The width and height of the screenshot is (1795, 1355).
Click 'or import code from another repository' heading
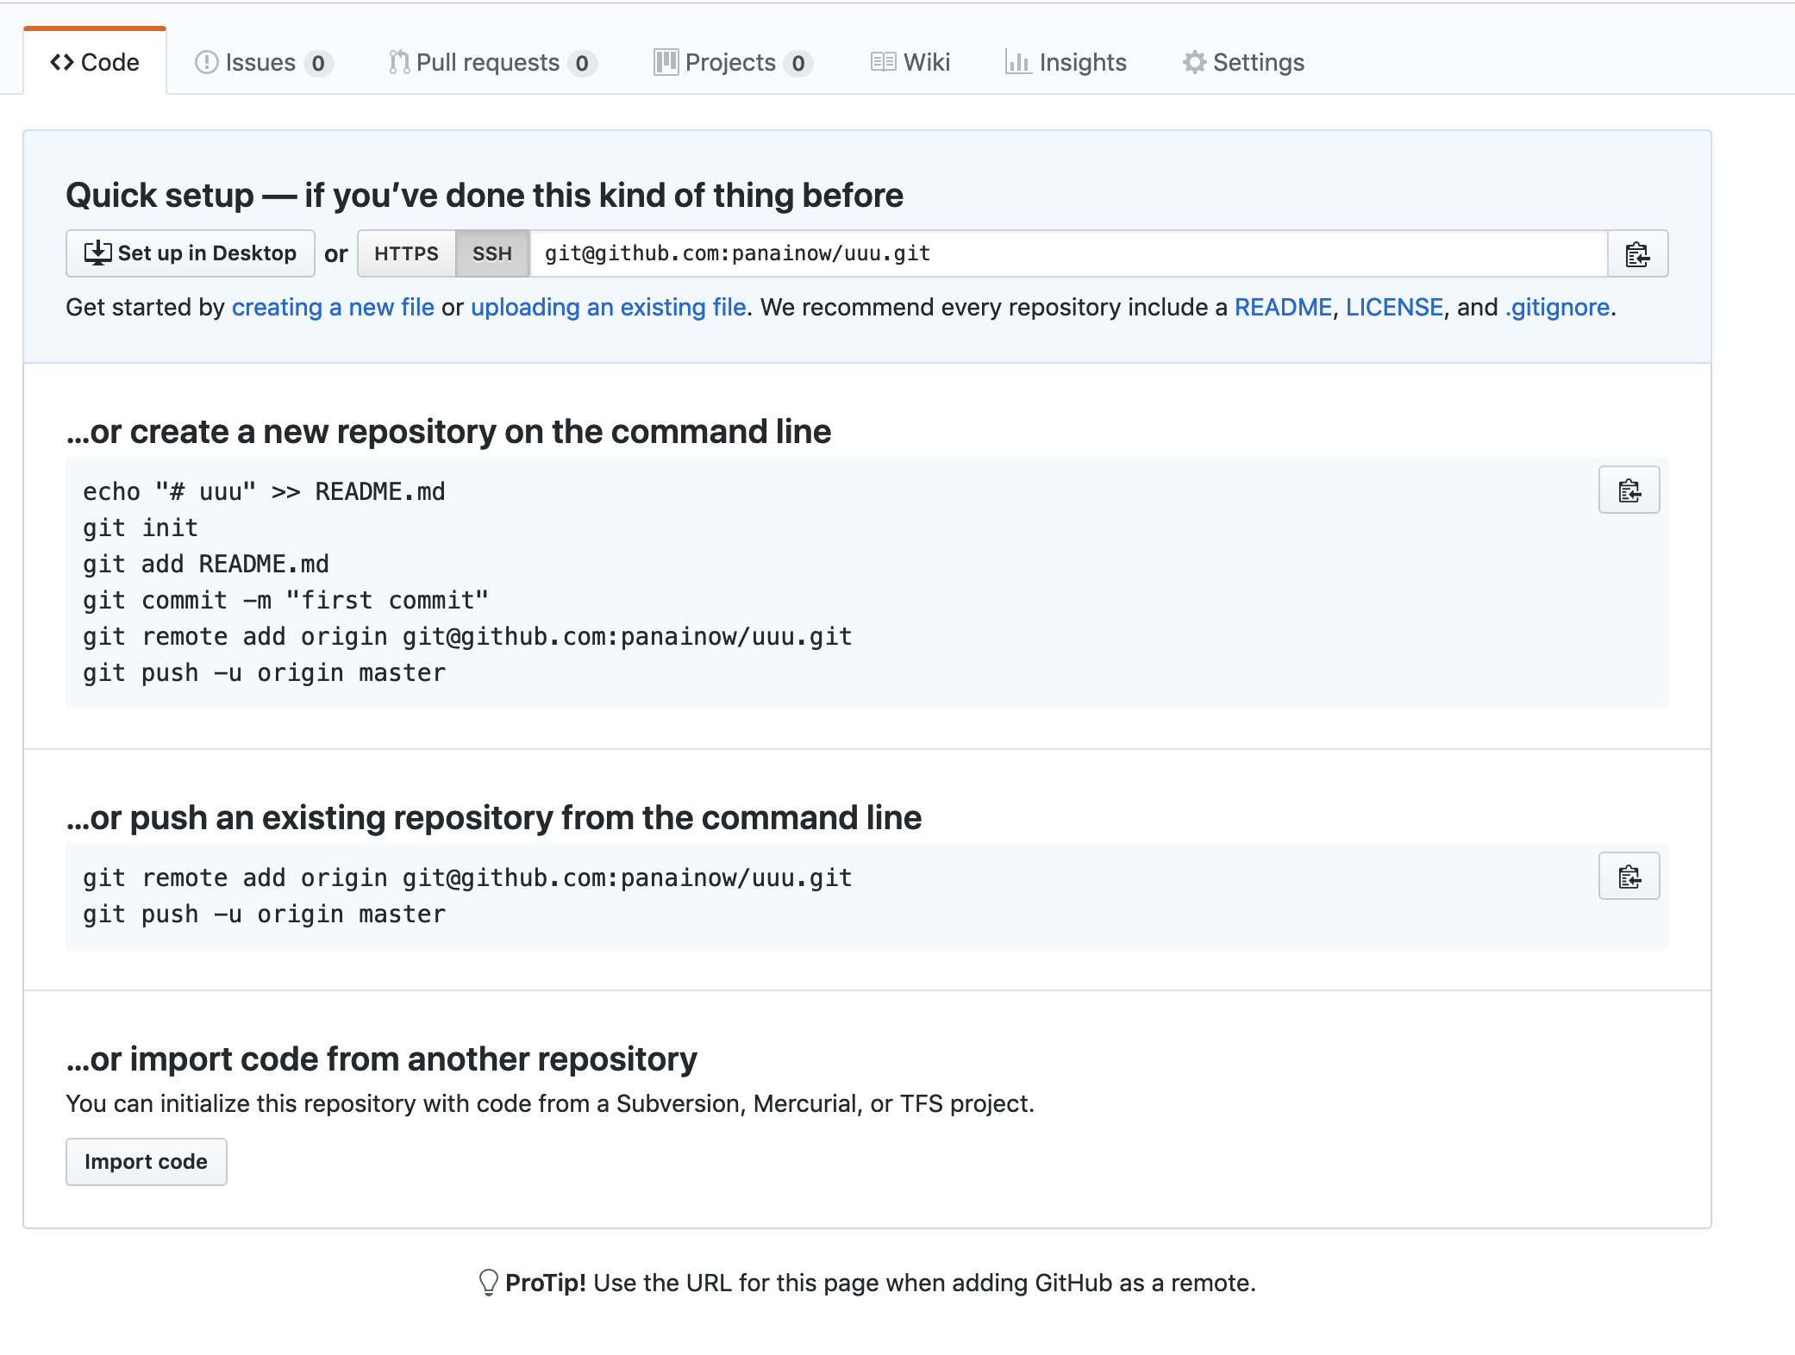[x=382, y=1059]
